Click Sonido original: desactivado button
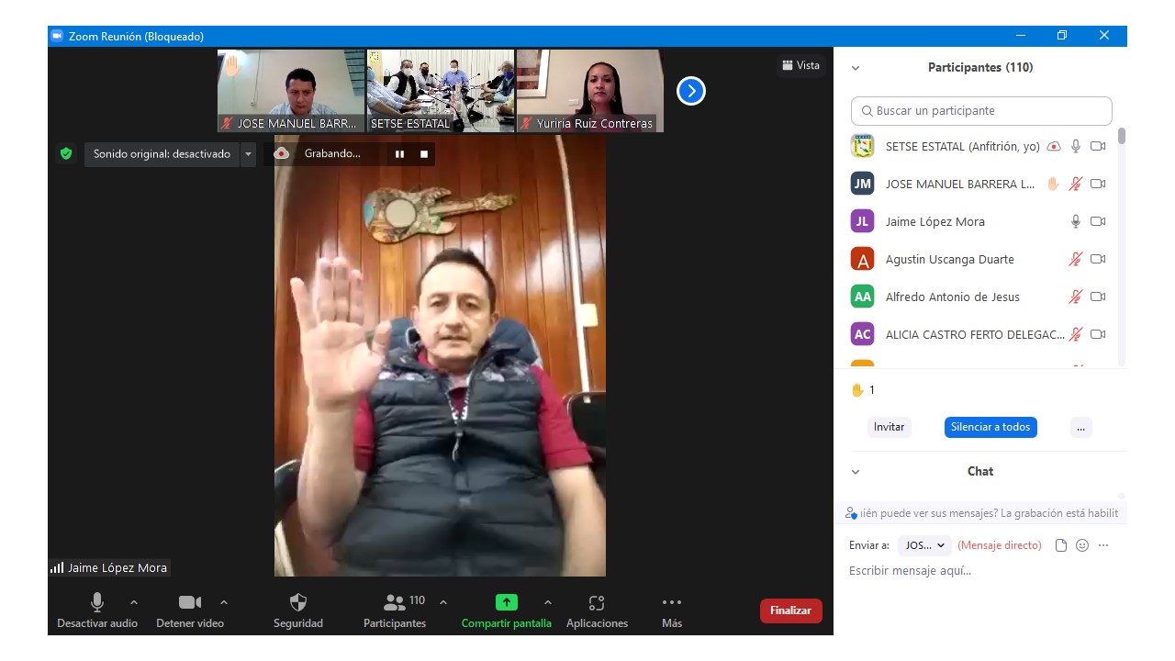Image resolution: width=1175 pixels, height=661 pixels. point(162,154)
